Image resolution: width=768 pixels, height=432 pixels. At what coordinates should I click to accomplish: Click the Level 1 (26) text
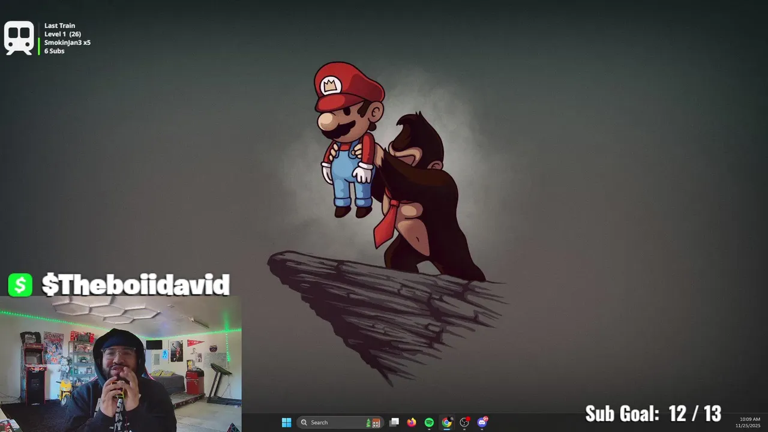tap(62, 34)
